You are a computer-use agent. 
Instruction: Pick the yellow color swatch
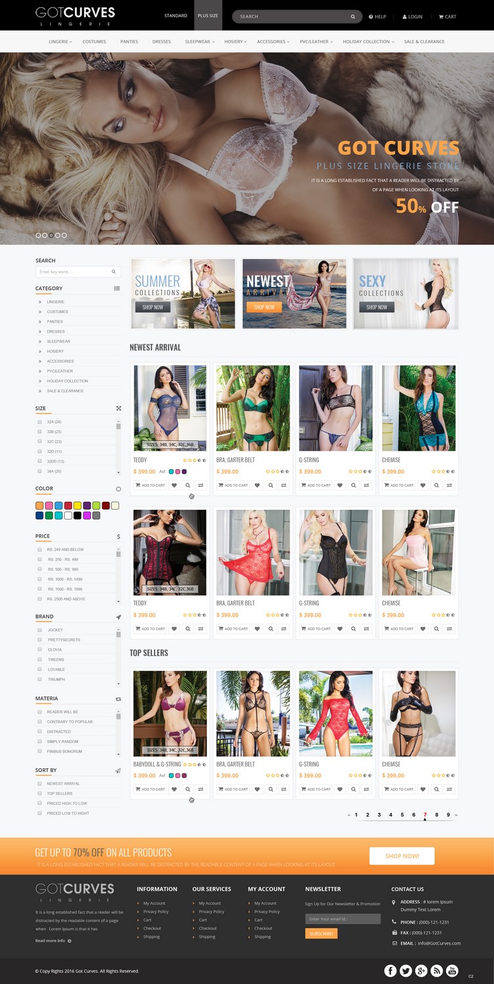pos(77,506)
